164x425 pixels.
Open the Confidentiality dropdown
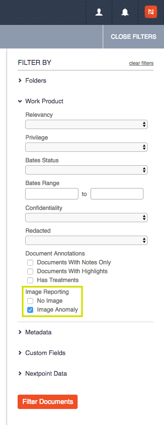click(x=86, y=218)
